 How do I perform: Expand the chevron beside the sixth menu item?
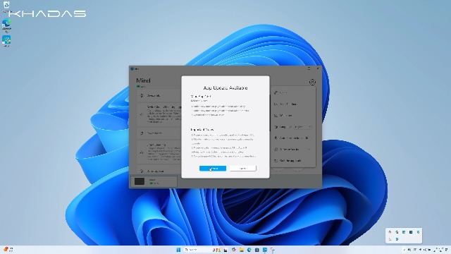point(309,149)
